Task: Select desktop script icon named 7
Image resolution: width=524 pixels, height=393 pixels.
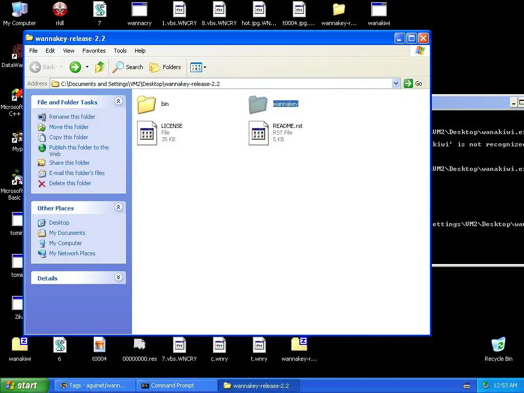Action: pos(100,14)
